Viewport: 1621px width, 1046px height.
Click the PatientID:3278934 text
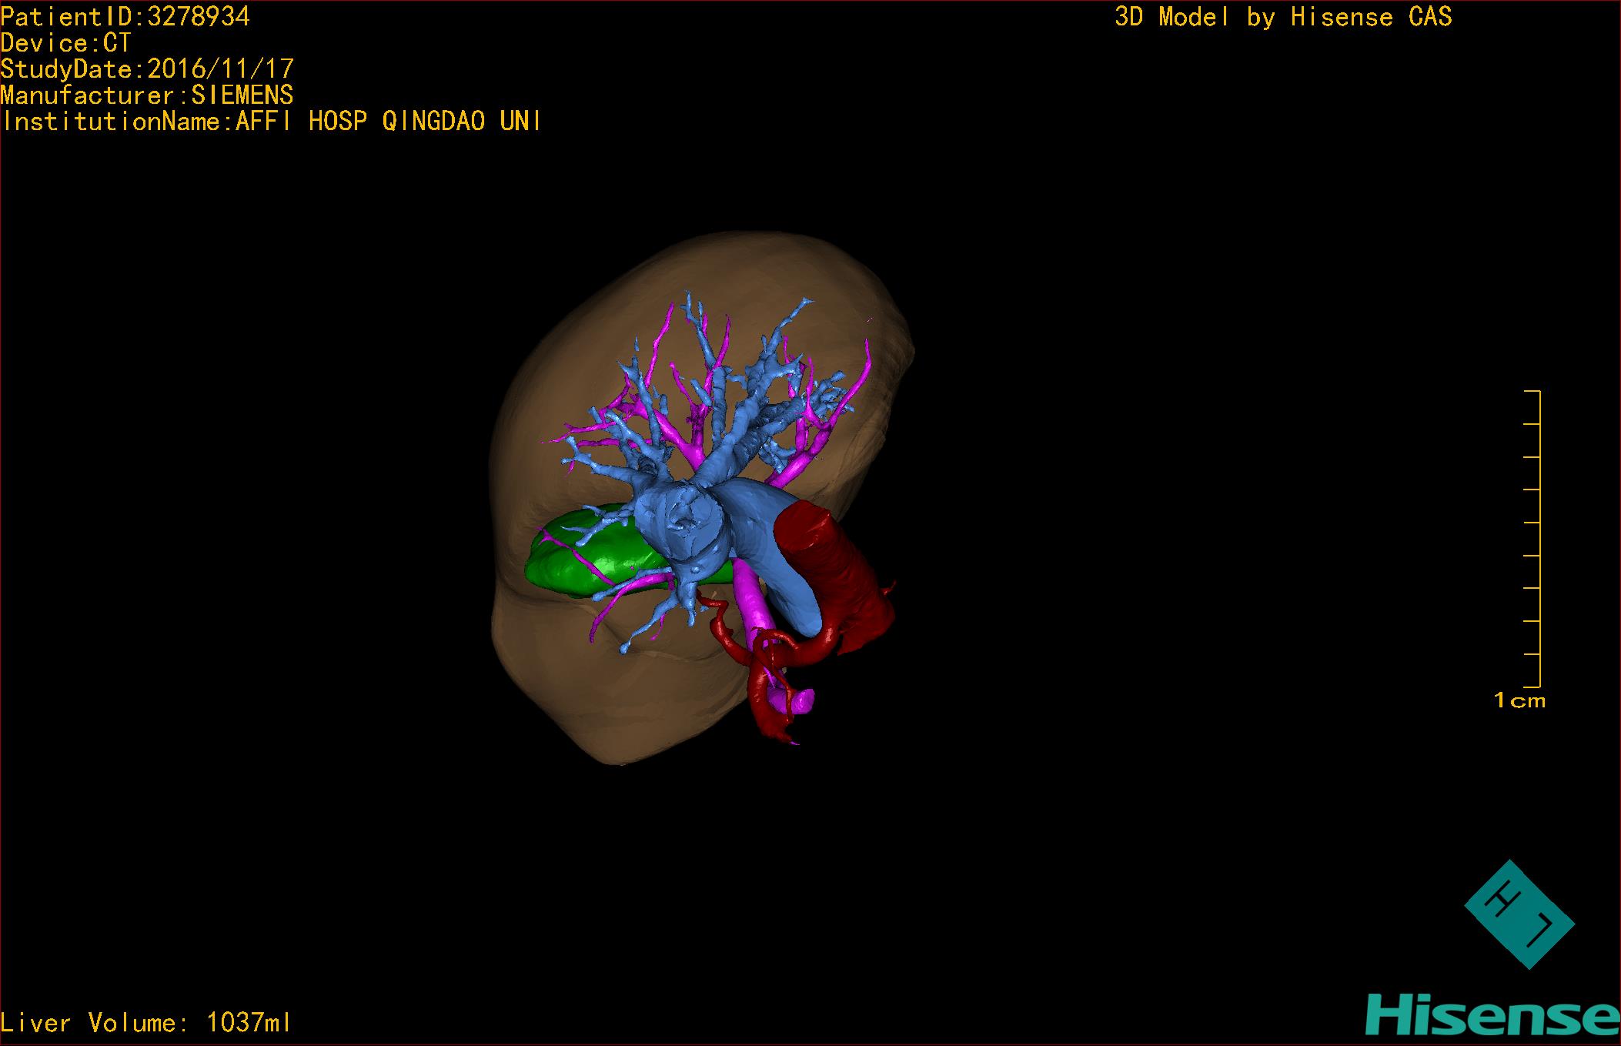click(125, 17)
